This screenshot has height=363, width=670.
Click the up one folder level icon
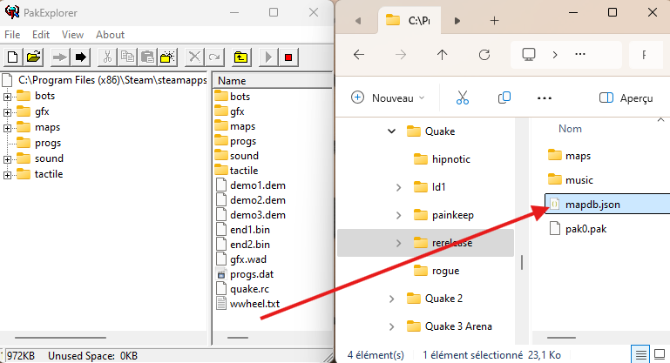coord(241,57)
